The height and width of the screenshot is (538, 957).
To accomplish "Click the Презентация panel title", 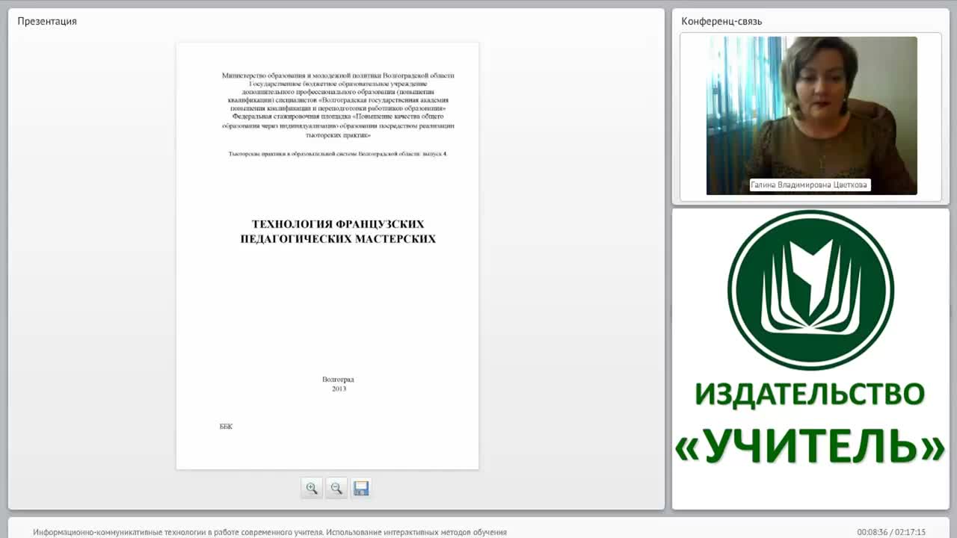I will [47, 21].
